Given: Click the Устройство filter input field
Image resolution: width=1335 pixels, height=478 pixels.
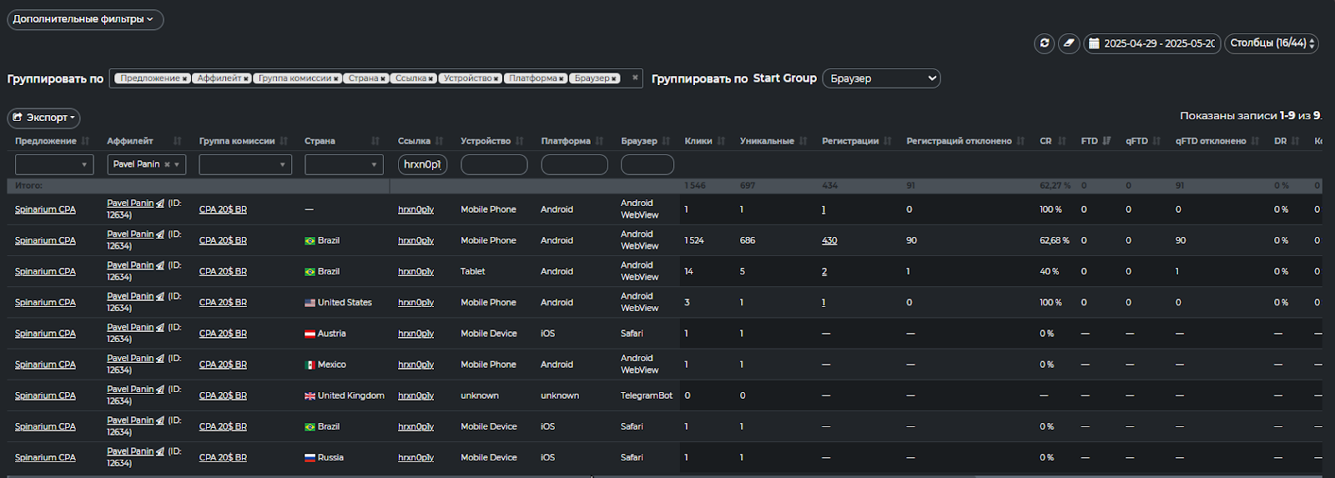Looking at the screenshot, I should [494, 165].
